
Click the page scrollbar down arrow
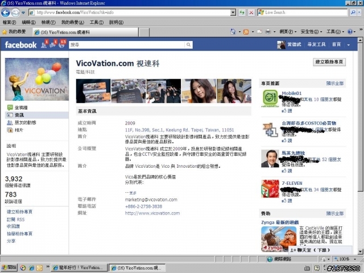(360, 251)
